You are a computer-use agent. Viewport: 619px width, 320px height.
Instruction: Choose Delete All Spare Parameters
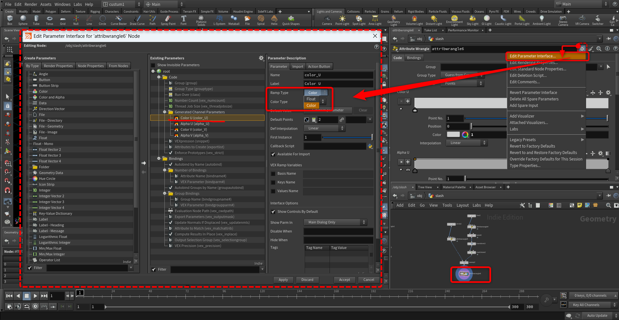534,99
